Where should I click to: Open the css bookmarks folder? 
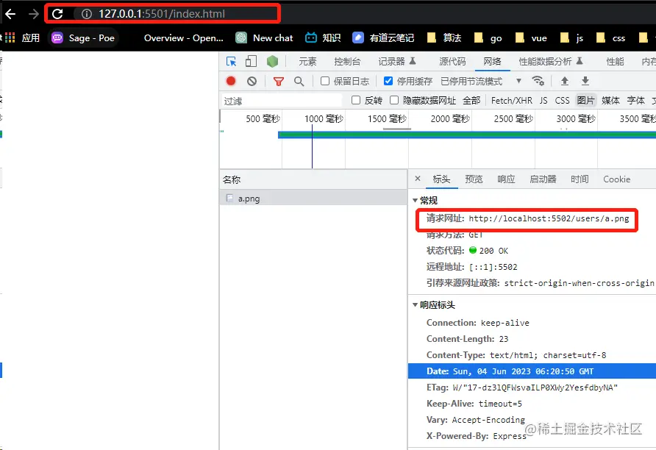[610, 38]
